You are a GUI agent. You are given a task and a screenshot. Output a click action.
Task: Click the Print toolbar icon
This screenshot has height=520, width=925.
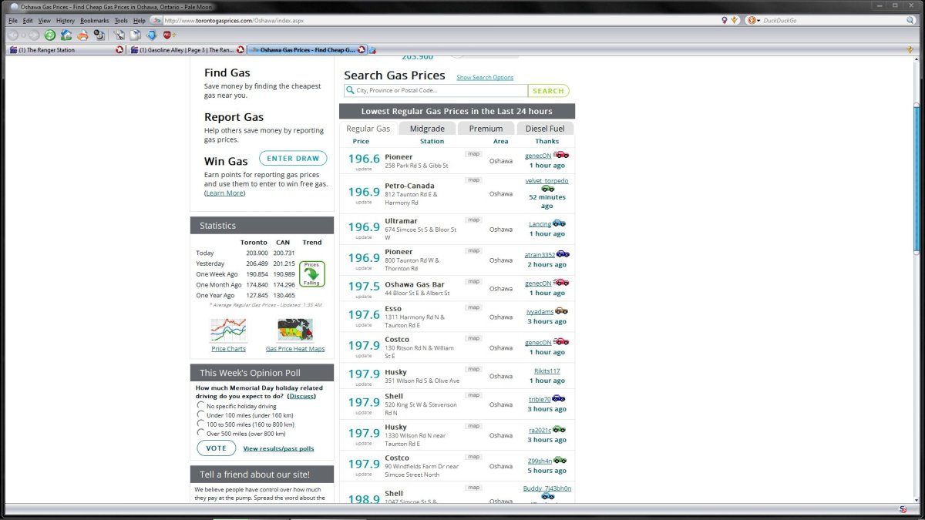[x=82, y=35]
